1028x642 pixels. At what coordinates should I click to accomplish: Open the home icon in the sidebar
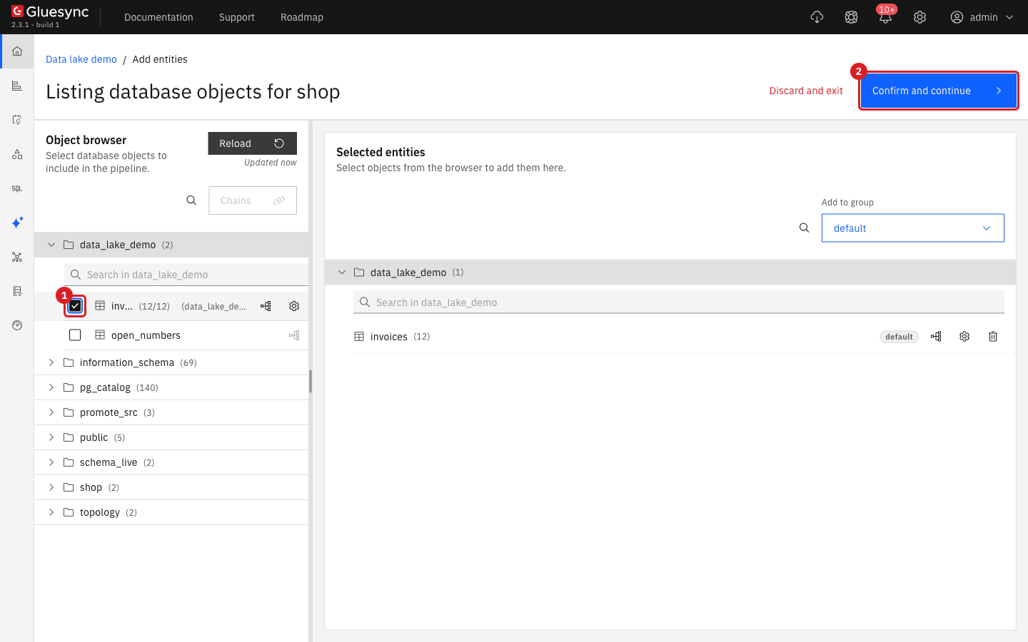(17, 51)
